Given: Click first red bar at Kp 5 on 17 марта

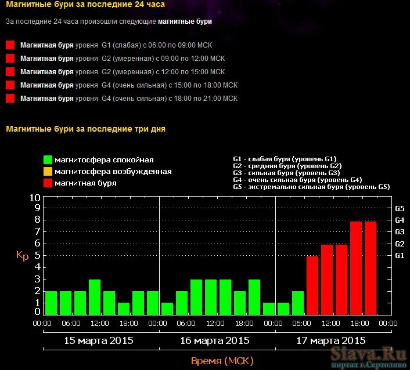Looking at the screenshot, I should [x=312, y=286].
